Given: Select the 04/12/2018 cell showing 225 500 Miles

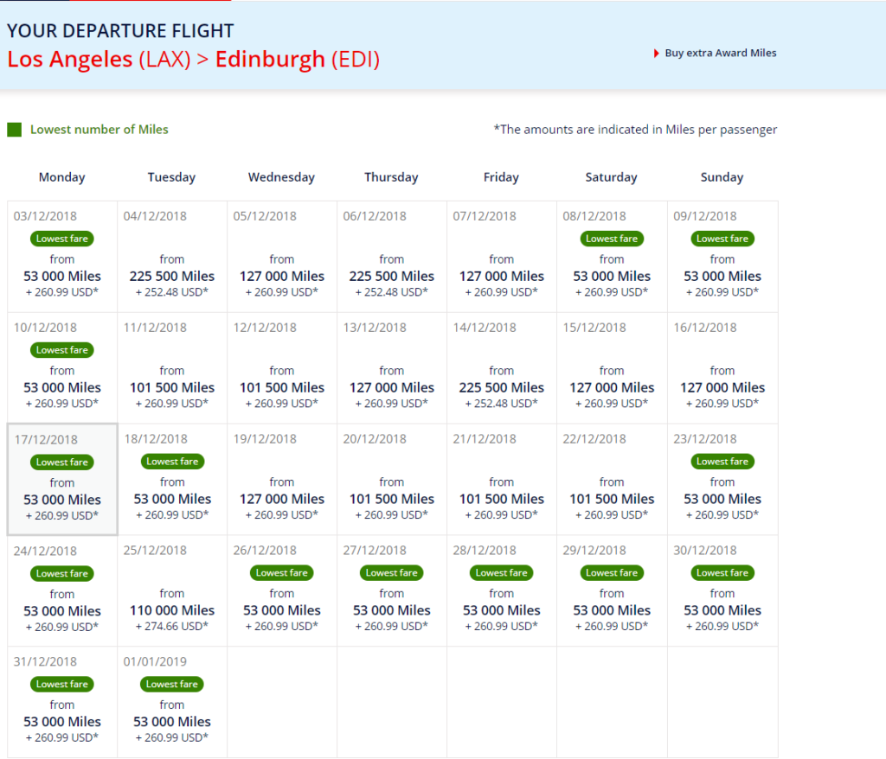Looking at the screenshot, I should 171,257.
